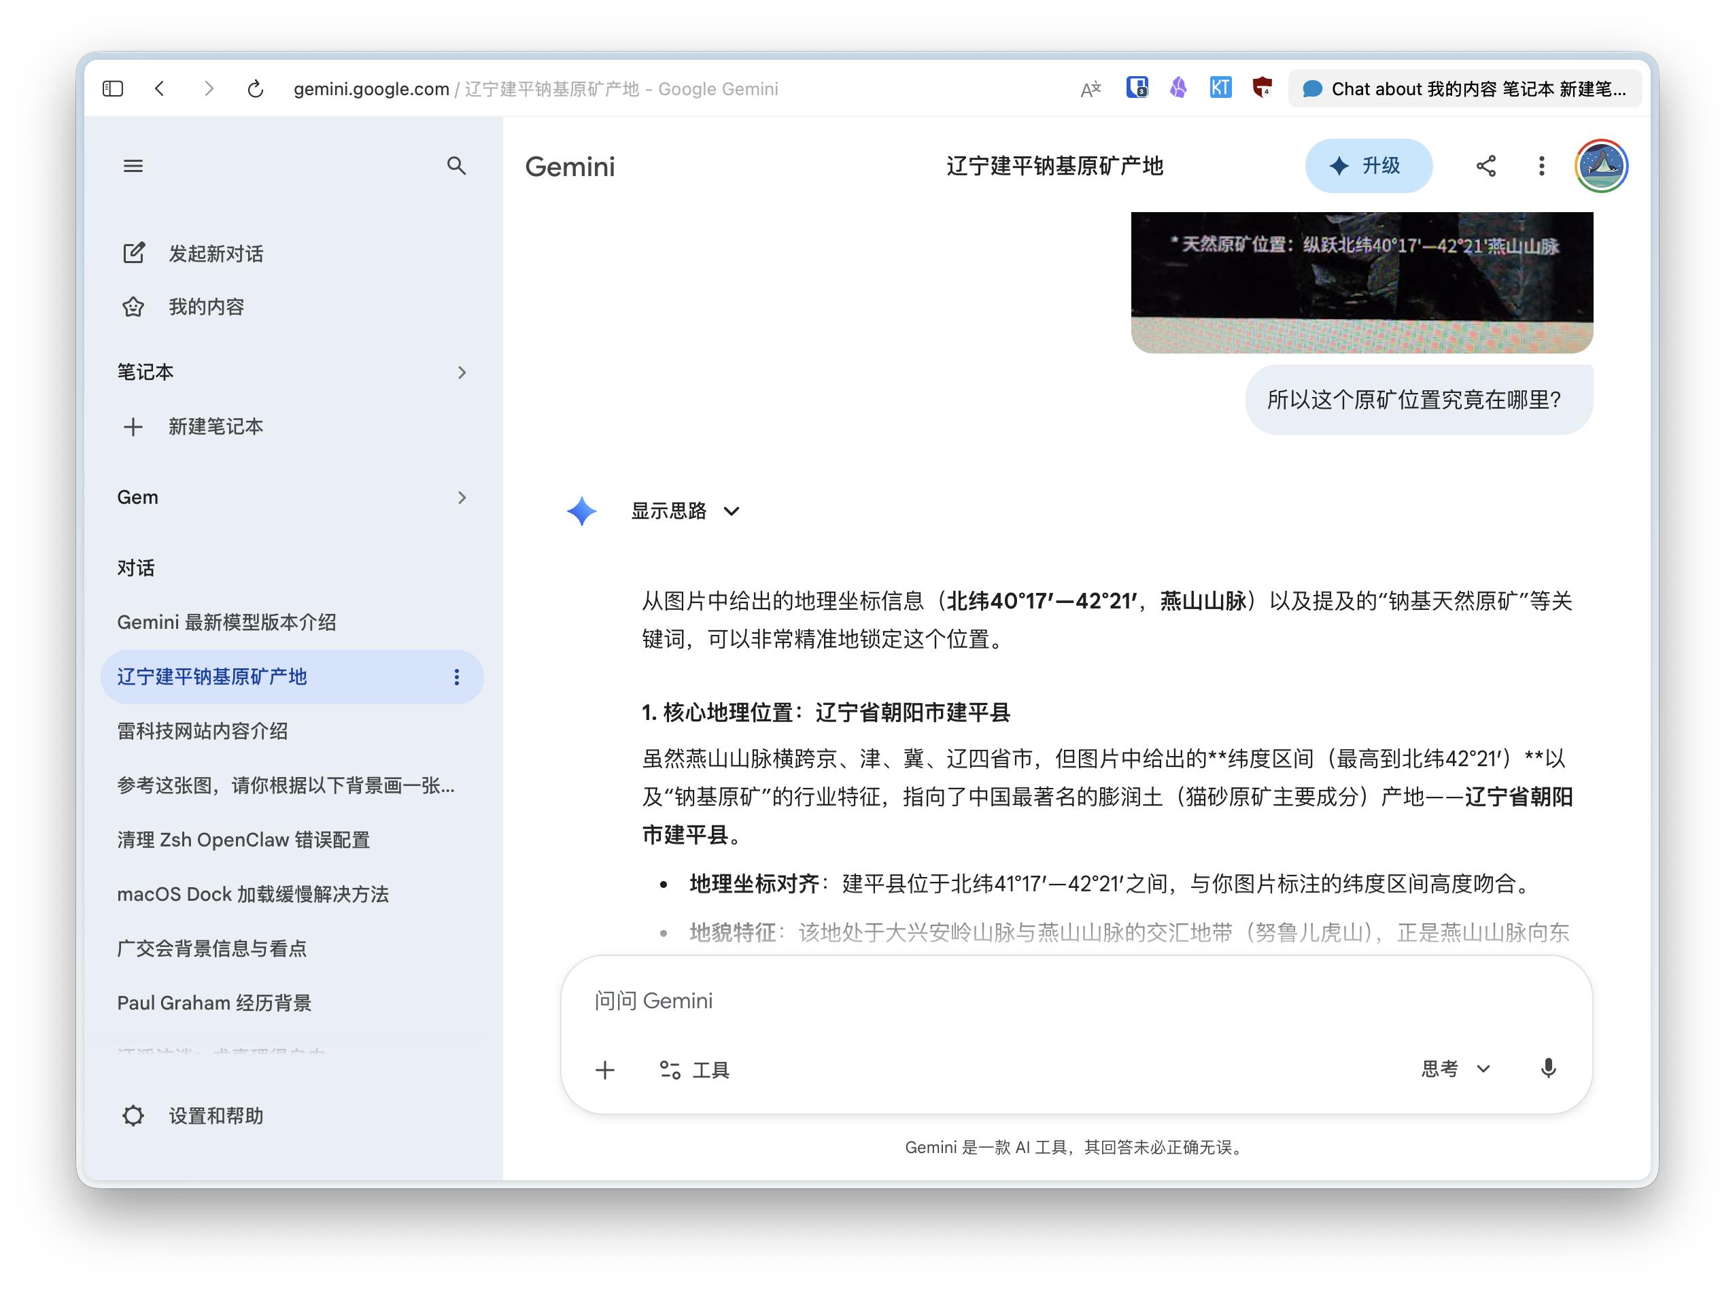Click the microphone voice input icon
The width and height of the screenshot is (1735, 1289).
coord(1548,1068)
